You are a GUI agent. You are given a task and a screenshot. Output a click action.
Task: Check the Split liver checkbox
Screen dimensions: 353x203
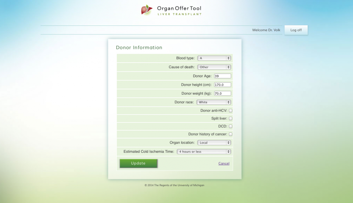pos(231,118)
